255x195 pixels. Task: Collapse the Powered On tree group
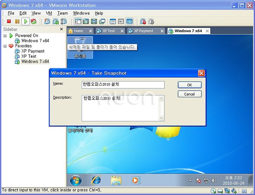(x=5, y=36)
